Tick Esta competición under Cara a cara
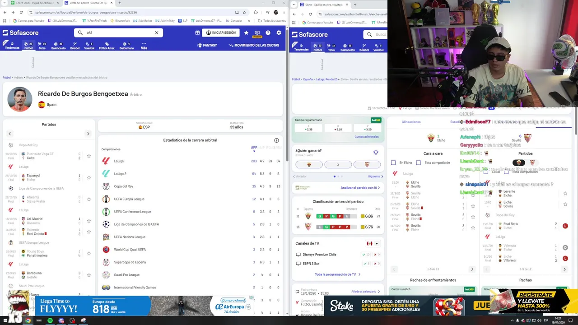 click(x=418, y=162)
